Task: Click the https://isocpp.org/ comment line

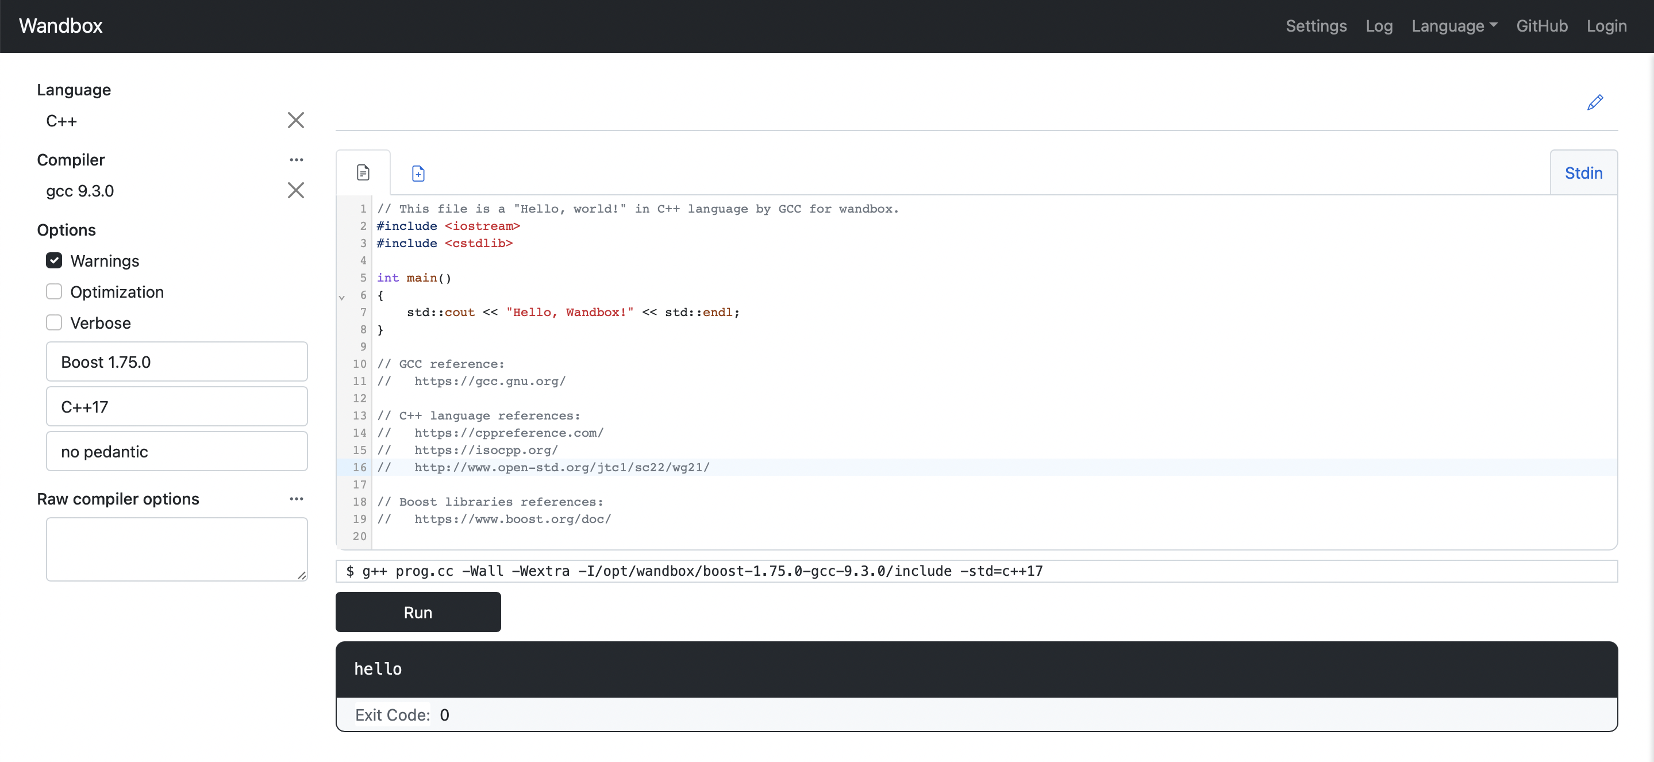Action: click(x=467, y=450)
